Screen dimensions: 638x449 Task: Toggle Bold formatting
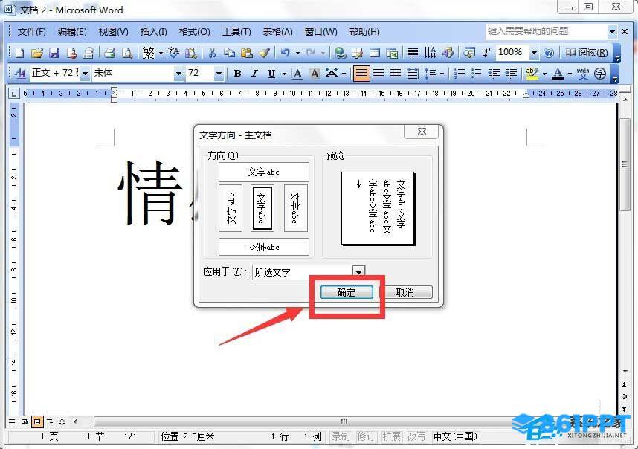(238, 74)
